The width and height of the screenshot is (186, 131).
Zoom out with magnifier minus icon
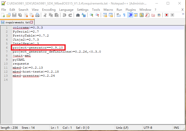(x=97, y=15)
